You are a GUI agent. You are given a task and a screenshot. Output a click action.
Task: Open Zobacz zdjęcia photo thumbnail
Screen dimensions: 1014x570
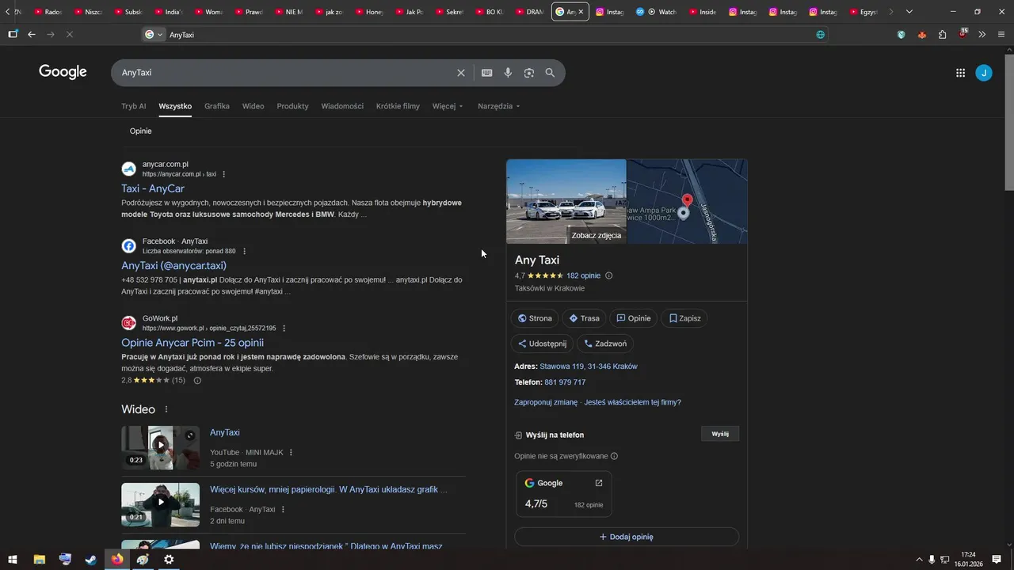pyautogui.click(x=566, y=201)
